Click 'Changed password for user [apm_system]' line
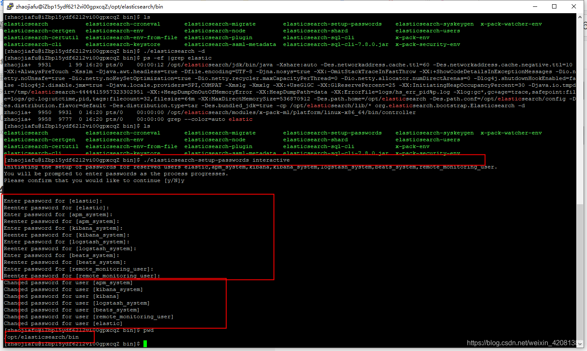This screenshot has height=351, width=587. [69, 283]
